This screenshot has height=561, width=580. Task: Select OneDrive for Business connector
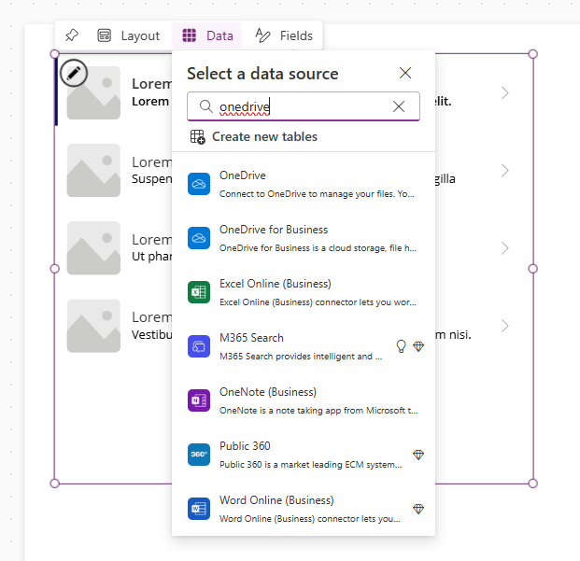point(304,238)
